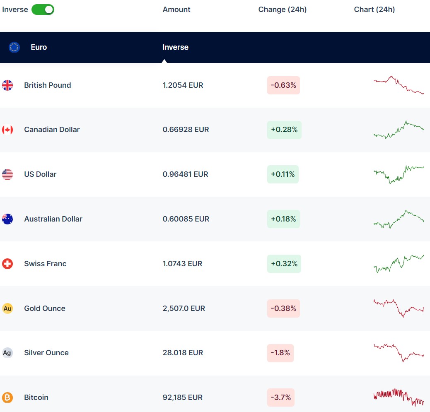Click the Gold Ounce Au icon

point(7,308)
